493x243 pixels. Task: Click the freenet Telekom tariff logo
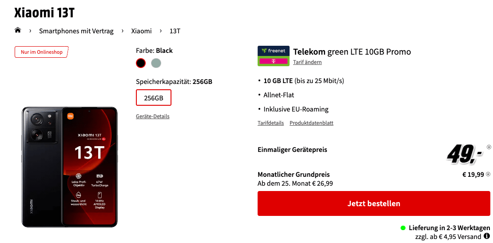click(274, 56)
